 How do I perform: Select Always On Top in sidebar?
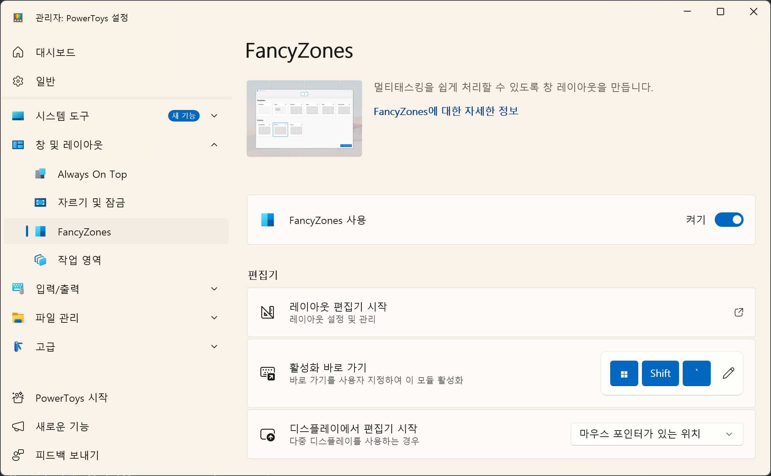(116, 174)
